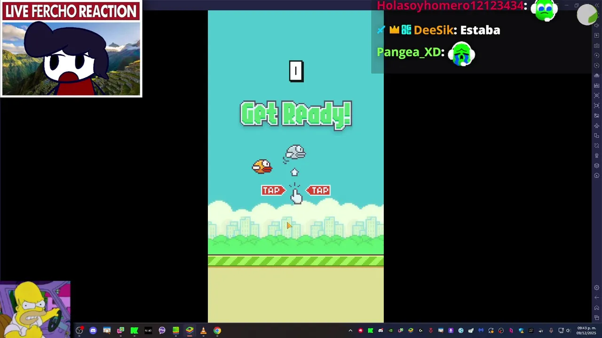Open the media folder icon
This screenshot has height=338, width=602.
(597, 115)
